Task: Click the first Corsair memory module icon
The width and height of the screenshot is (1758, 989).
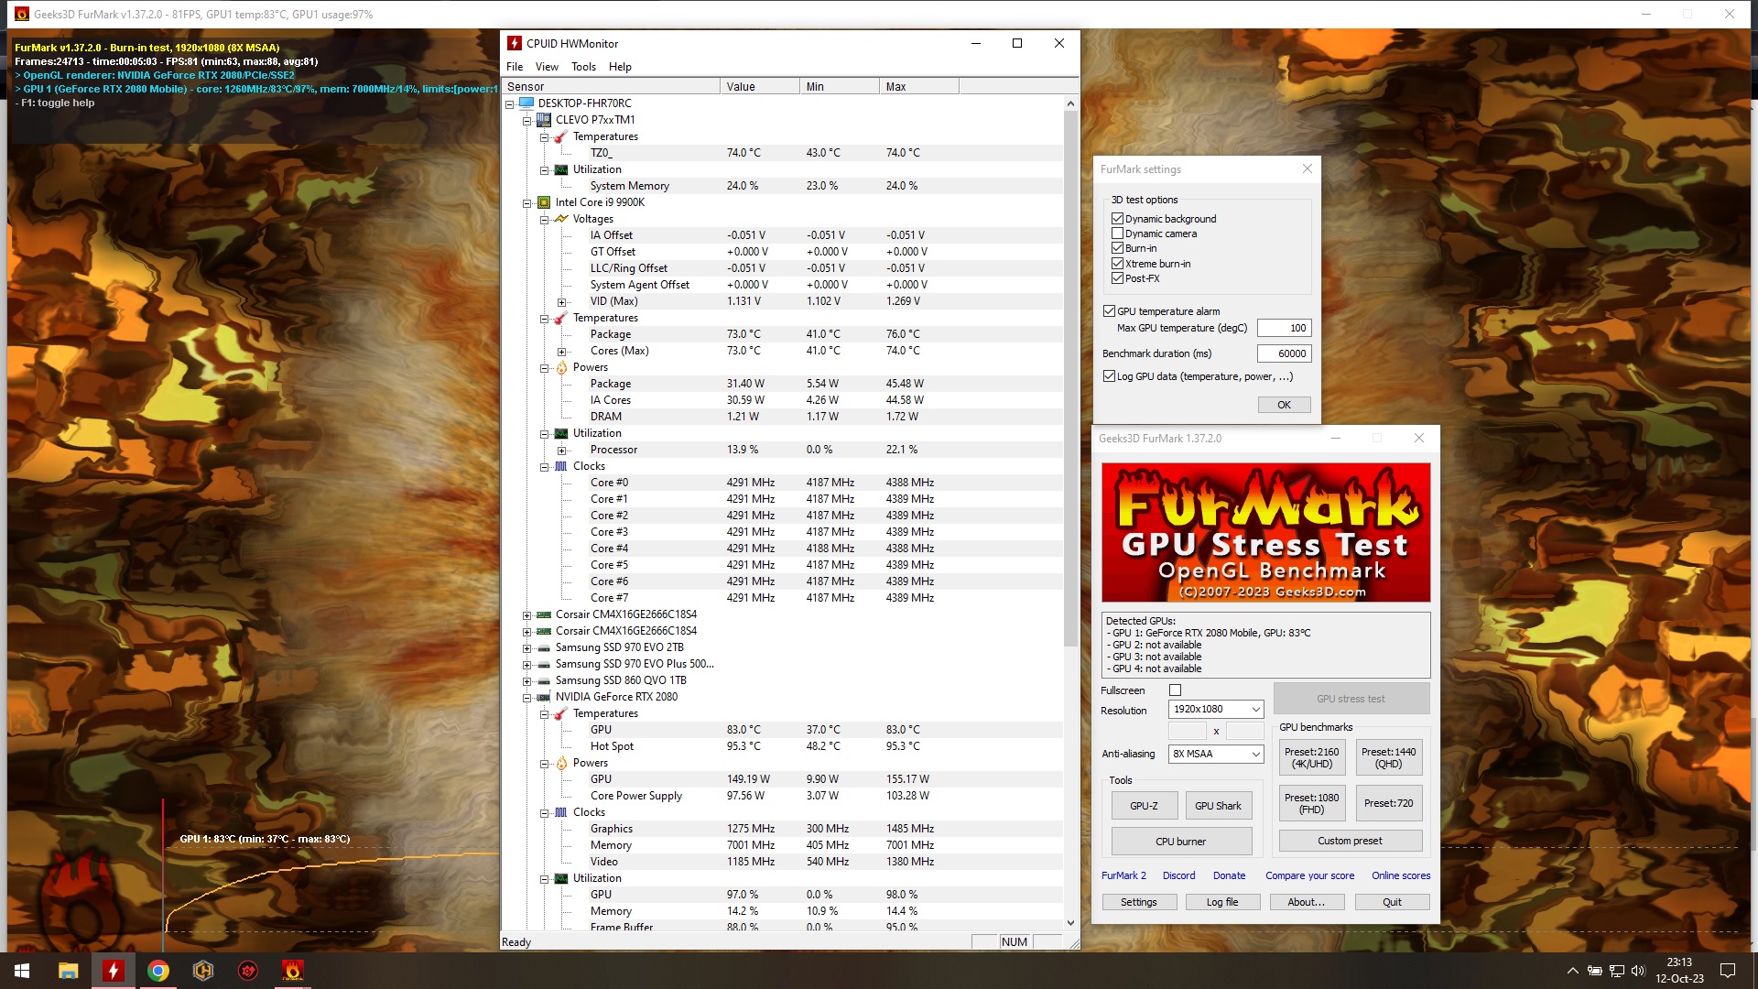Action: click(x=544, y=614)
